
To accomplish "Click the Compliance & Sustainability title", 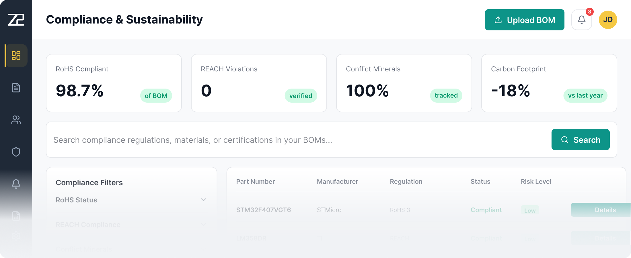I will pyautogui.click(x=124, y=19).
